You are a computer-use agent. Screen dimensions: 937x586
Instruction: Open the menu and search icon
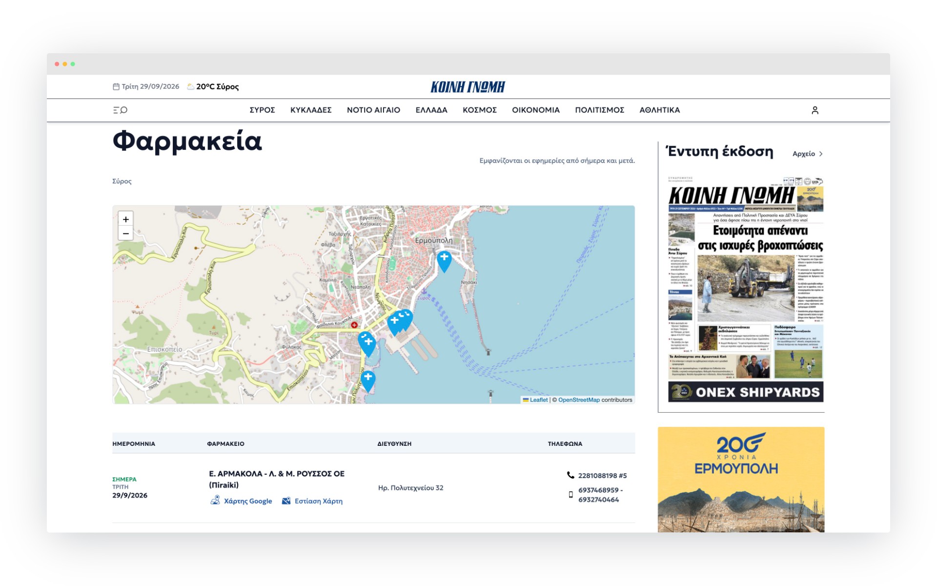(120, 110)
